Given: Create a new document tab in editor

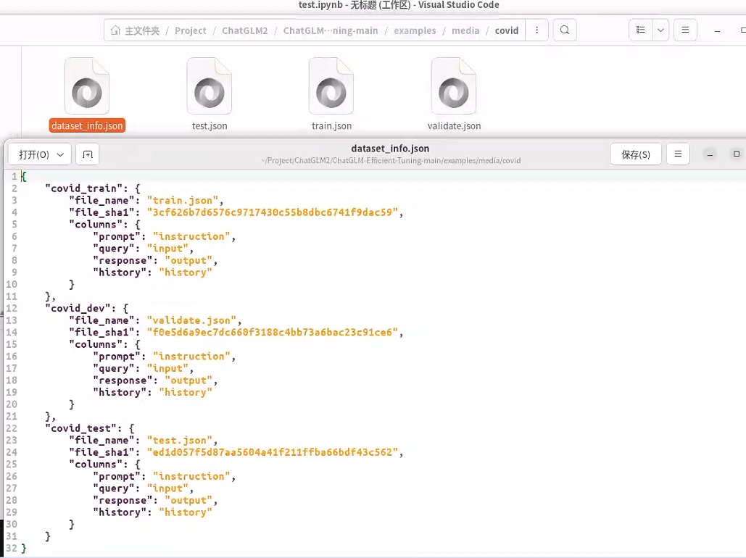Looking at the screenshot, I should (x=88, y=154).
